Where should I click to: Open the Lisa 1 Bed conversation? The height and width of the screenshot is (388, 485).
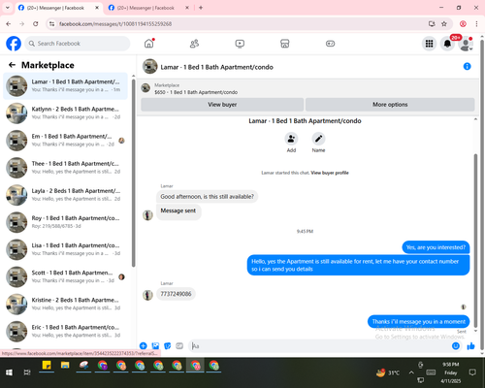click(65, 249)
